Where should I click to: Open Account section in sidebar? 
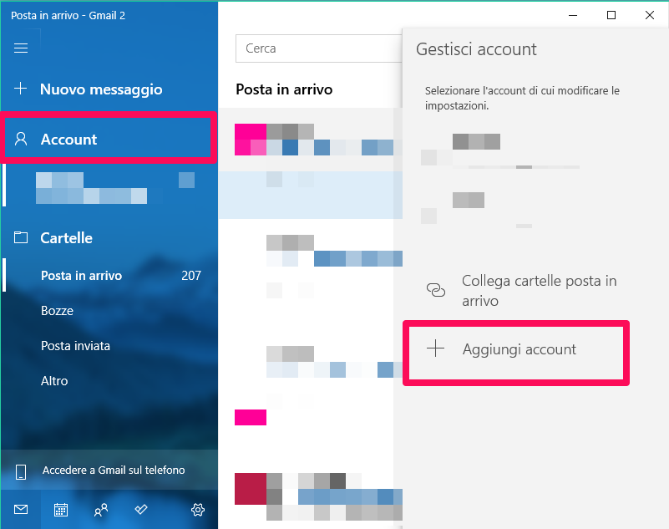(109, 140)
